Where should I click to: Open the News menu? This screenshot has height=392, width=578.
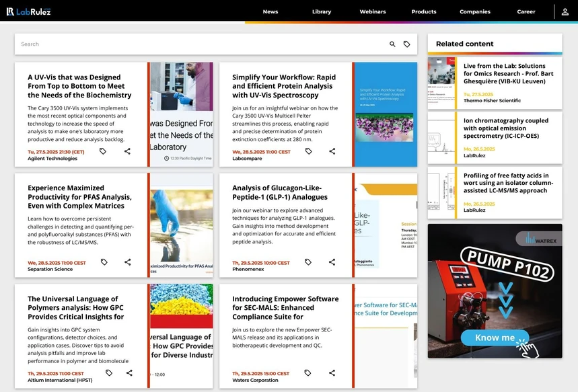coord(270,11)
